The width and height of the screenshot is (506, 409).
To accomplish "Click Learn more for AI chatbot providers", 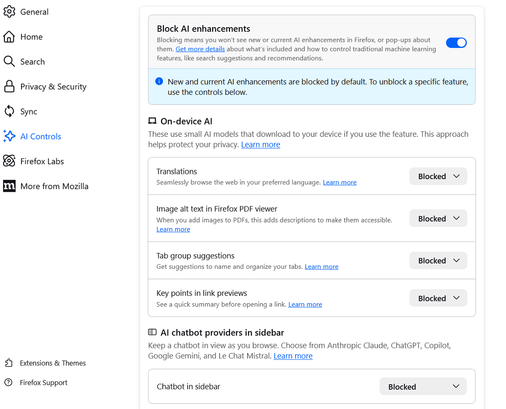I will [x=293, y=356].
